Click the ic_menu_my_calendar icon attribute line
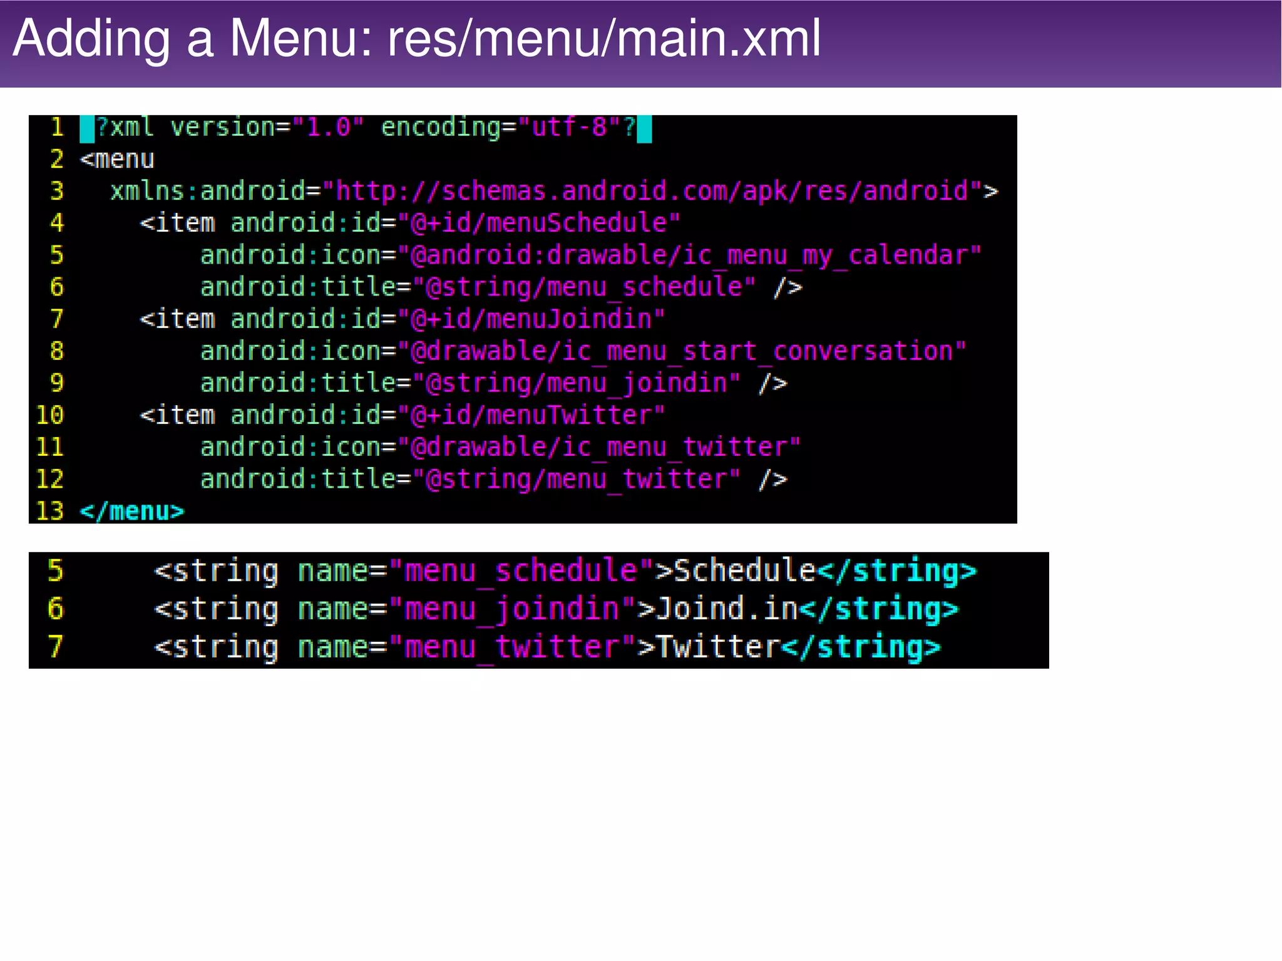The image size is (1282, 961). point(591,256)
